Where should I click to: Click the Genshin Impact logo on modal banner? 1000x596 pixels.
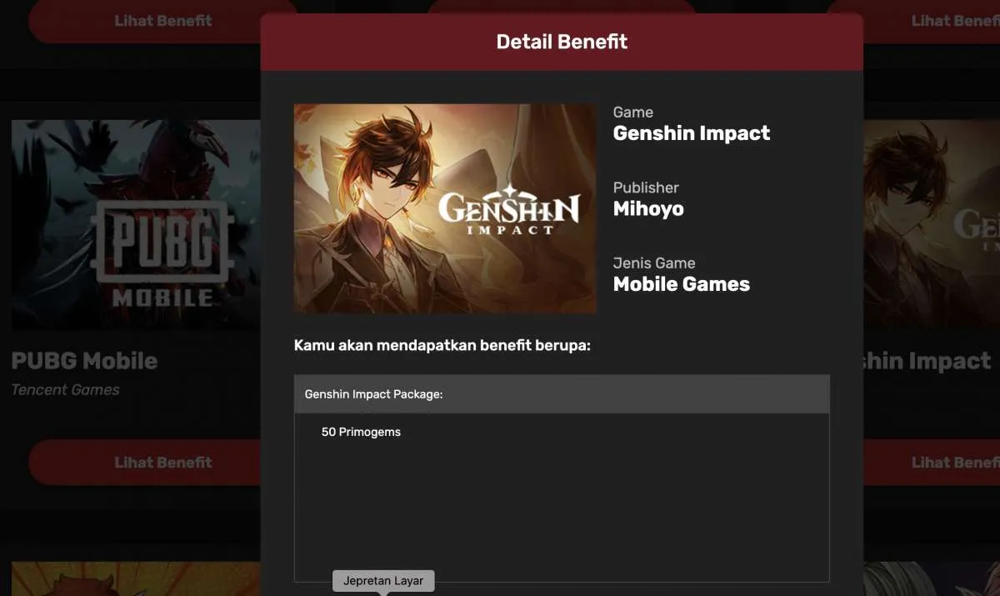point(508,213)
